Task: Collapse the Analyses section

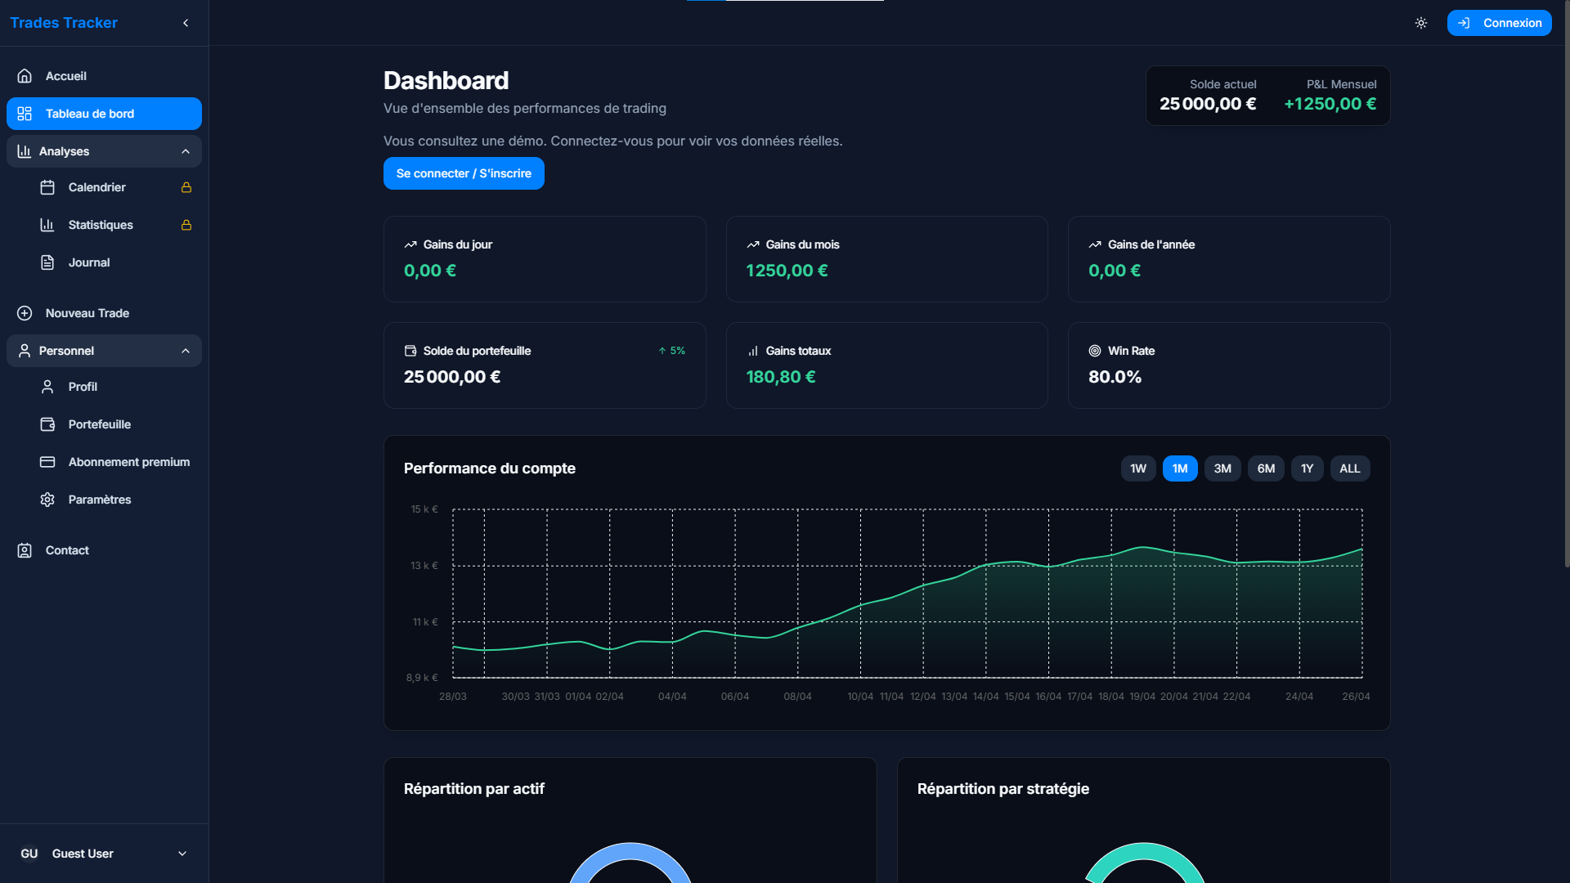Action: point(186,151)
